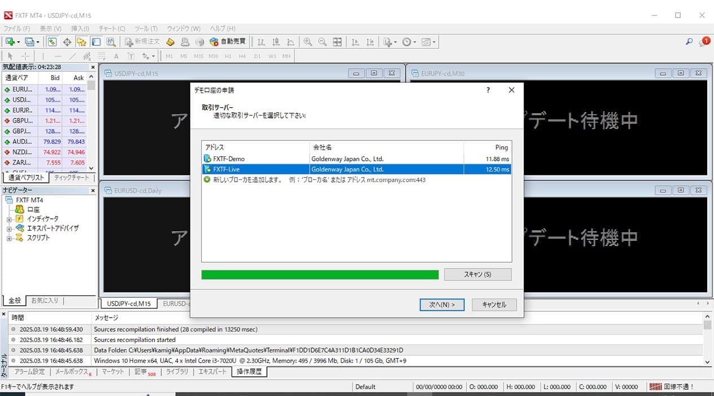This screenshot has height=396, width=714.
Task: Toggle the Terminal window toolbar icon
Action: click(96, 42)
